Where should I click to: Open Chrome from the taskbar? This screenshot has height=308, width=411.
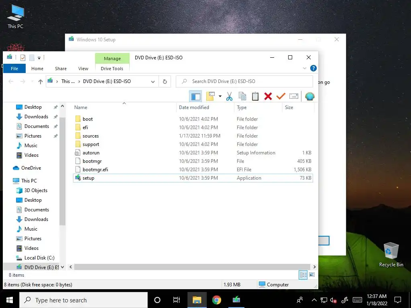216,300
